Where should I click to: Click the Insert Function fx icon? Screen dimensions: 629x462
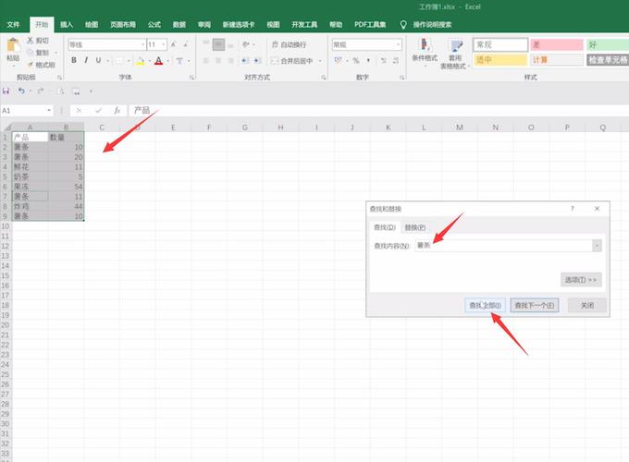click(x=117, y=110)
